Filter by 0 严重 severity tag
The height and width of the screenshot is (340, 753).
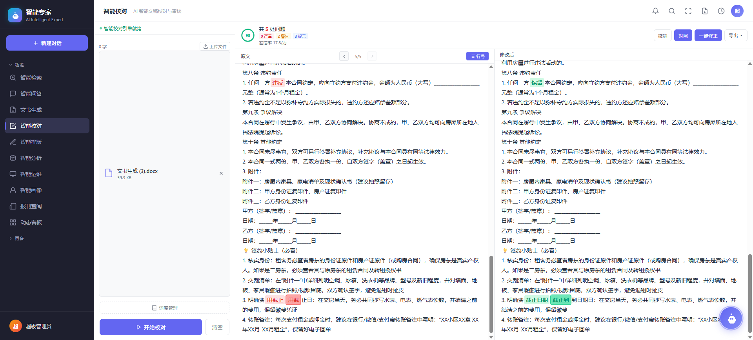point(266,36)
